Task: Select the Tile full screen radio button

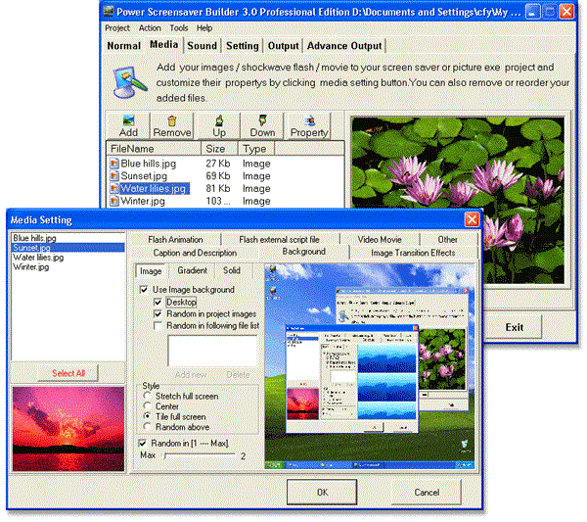Action: (148, 416)
